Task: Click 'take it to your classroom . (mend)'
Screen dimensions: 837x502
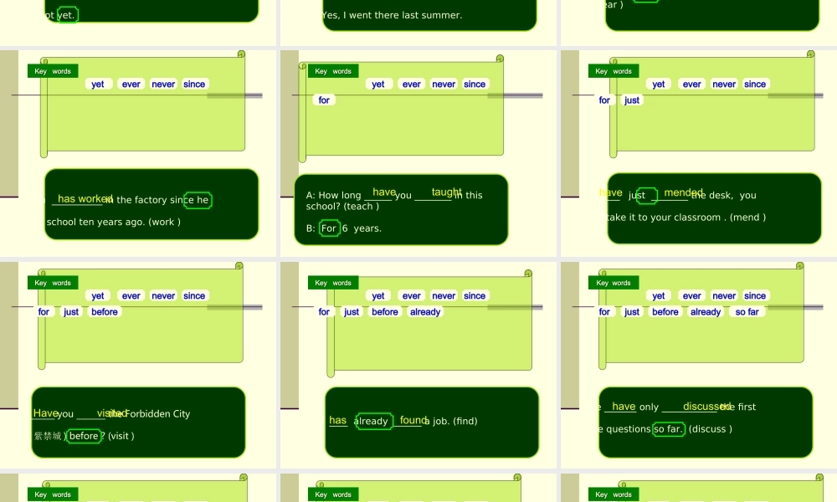Action: [686, 218]
